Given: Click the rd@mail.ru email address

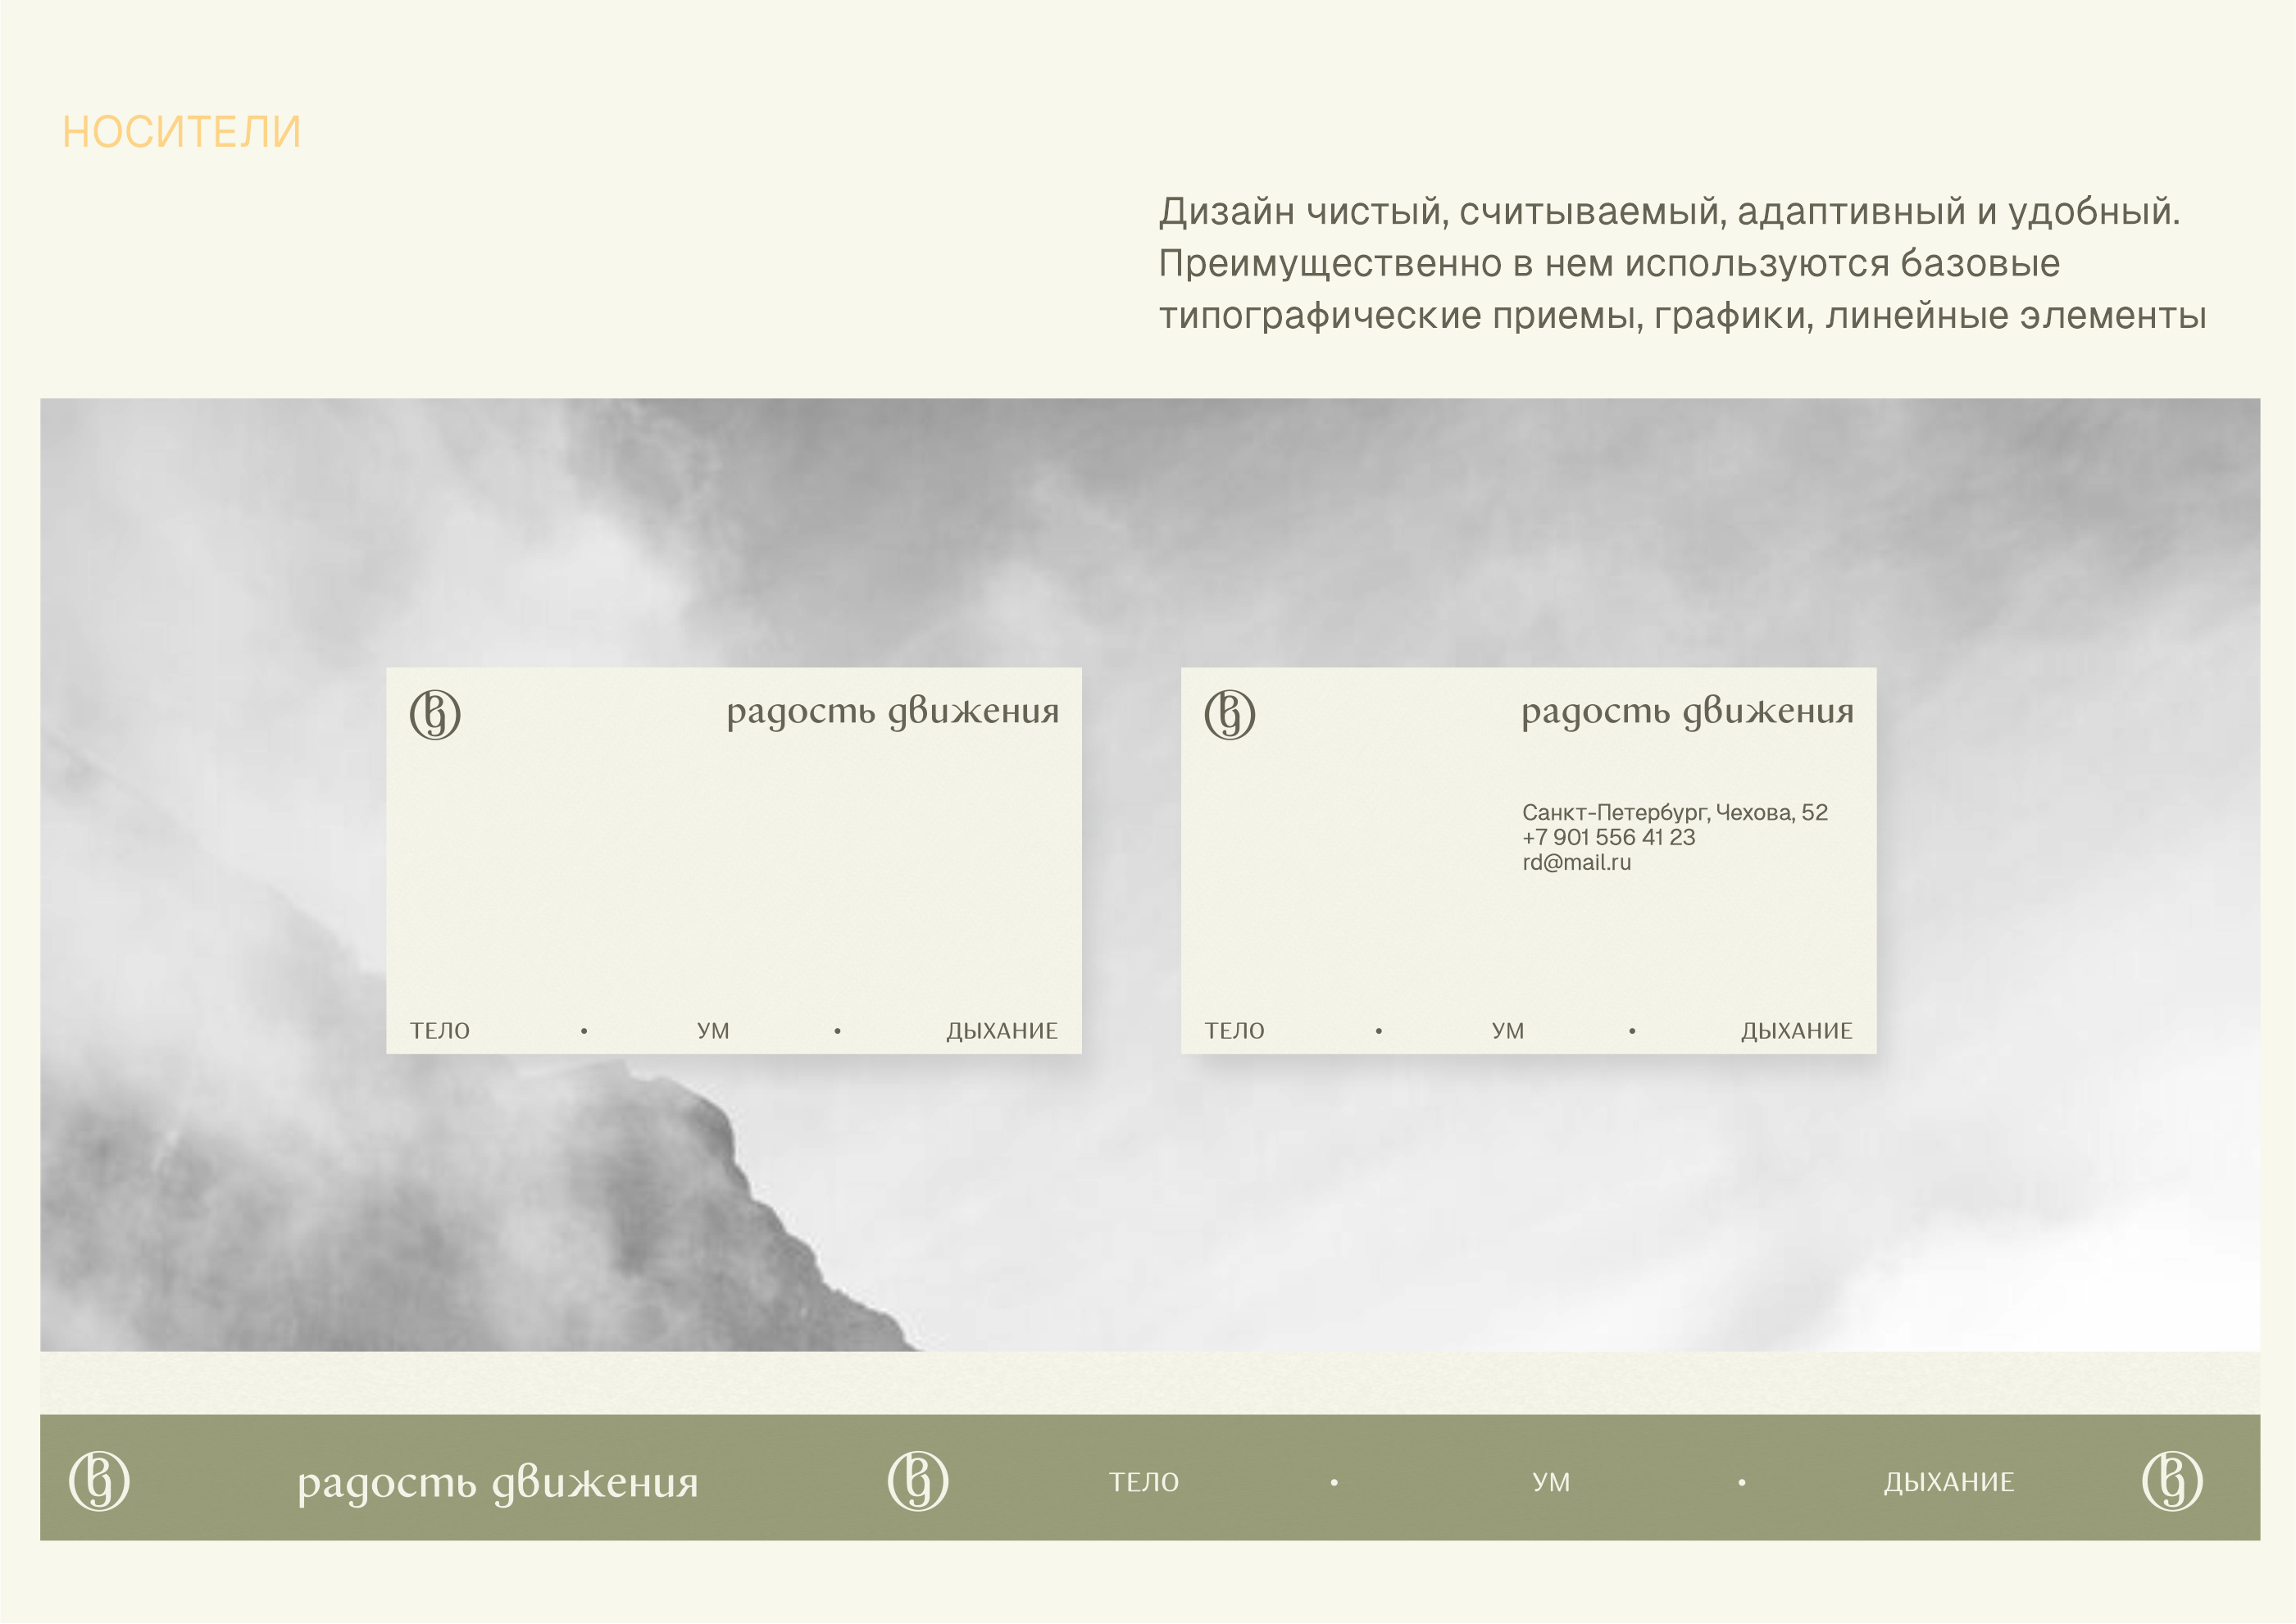Looking at the screenshot, I should point(1576,863).
